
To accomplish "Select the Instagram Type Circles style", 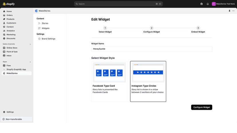I will click(148, 81).
